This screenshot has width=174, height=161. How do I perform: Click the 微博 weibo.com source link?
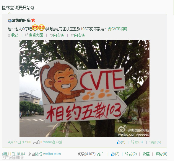tap(48, 154)
